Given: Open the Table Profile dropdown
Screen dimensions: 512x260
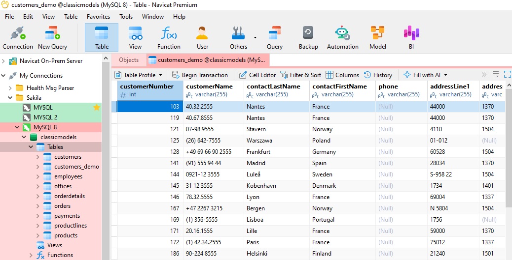Looking at the screenshot, I should click(x=160, y=75).
